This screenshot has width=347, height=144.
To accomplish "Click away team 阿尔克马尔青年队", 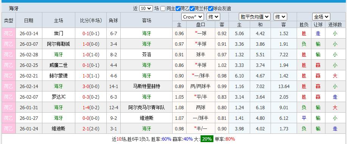I will tap(146, 108).
